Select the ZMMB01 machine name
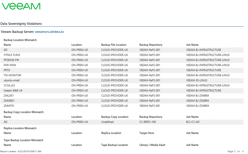This screenshot has height=154, width=248. (9, 101)
